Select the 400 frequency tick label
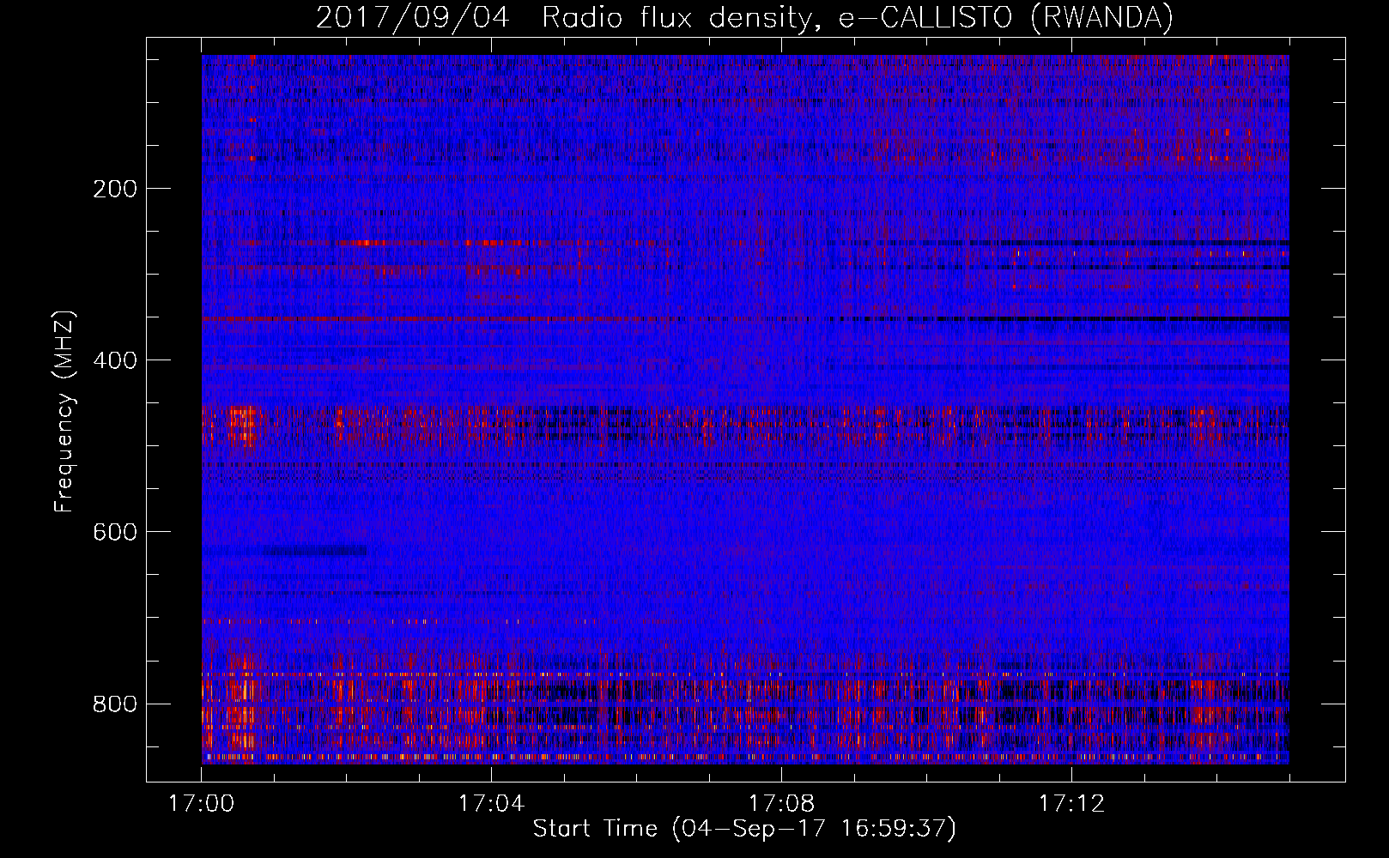The height and width of the screenshot is (858, 1389). (x=115, y=360)
